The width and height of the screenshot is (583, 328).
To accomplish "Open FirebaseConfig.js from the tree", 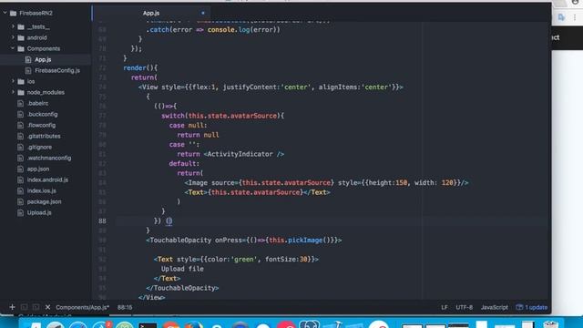I will (56, 70).
